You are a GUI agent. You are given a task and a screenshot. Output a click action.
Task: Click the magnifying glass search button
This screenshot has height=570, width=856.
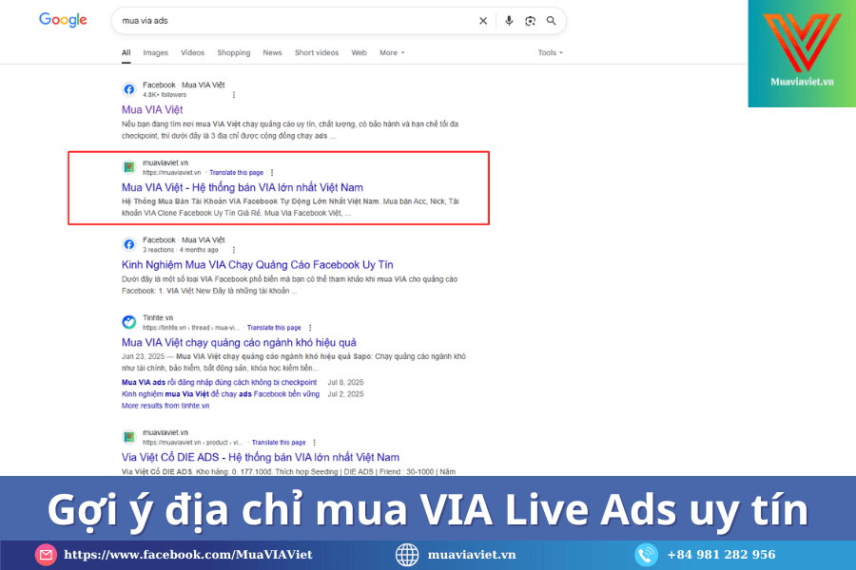pos(552,21)
